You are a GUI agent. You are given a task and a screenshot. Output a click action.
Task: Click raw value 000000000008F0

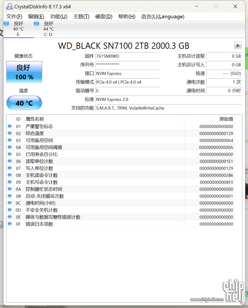pyautogui.click(x=216, y=182)
